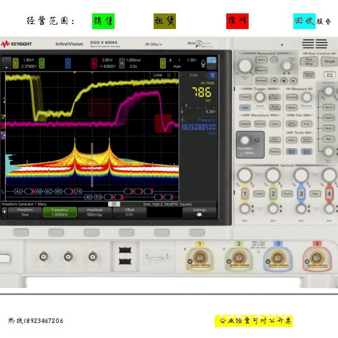
Task: Tap the red channel 4 badge on screen
Action: pyautogui.click(x=94, y=63)
